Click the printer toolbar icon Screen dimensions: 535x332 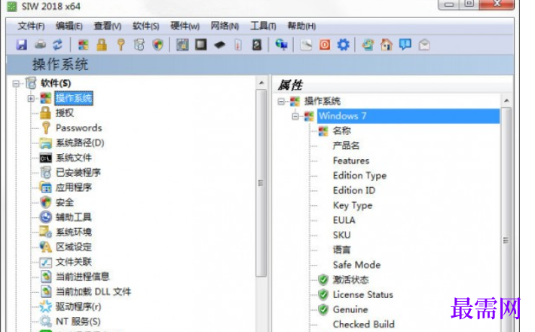pyautogui.click(x=40, y=45)
